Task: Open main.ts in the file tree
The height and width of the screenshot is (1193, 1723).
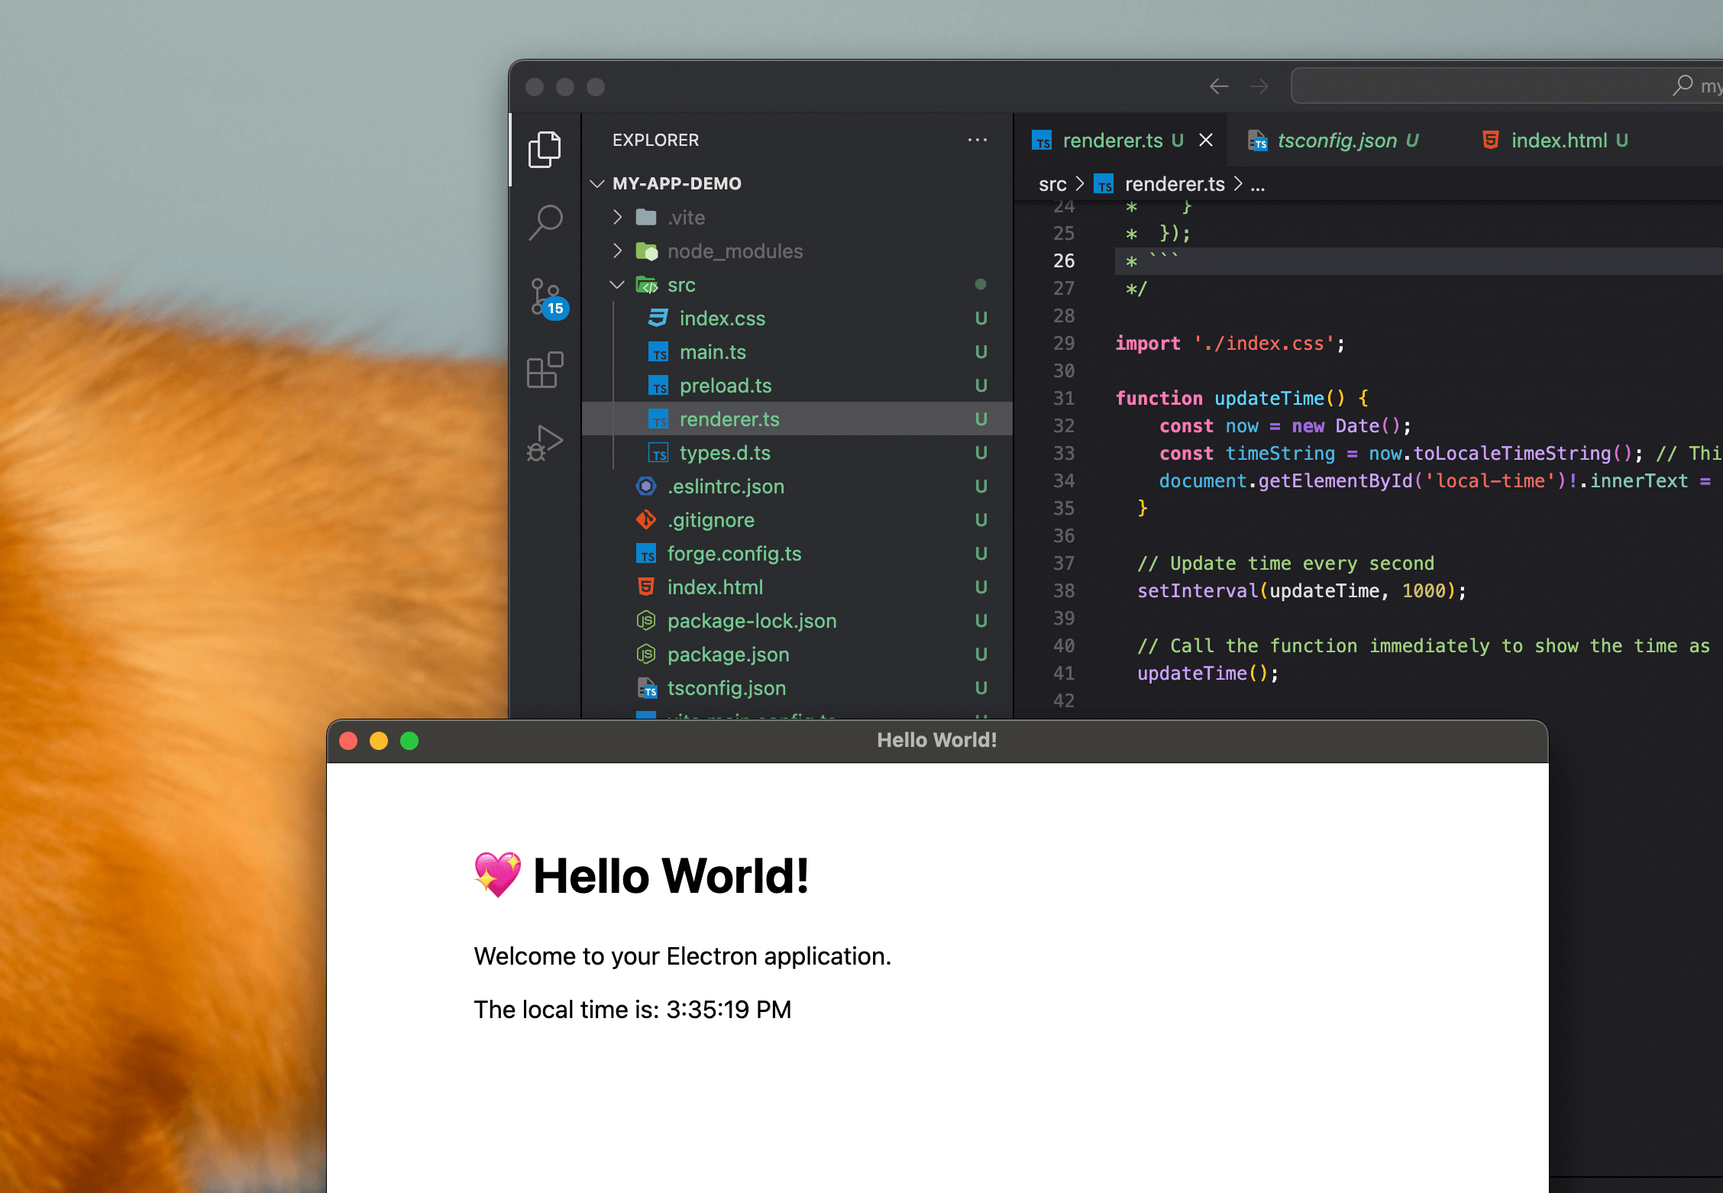Action: (x=713, y=352)
